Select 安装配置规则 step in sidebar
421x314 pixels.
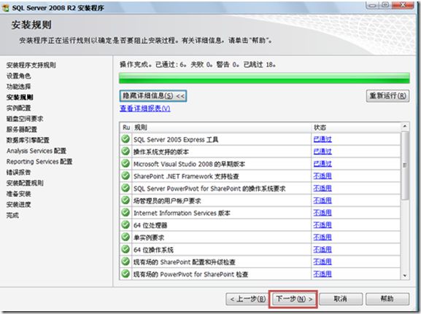tap(25, 183)
